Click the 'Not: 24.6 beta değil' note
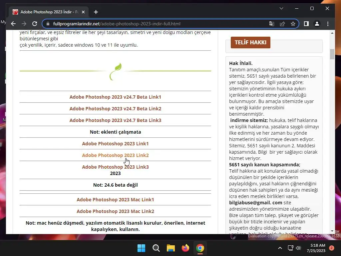Viewport: 341px width, 256px height. coord(115,185)
